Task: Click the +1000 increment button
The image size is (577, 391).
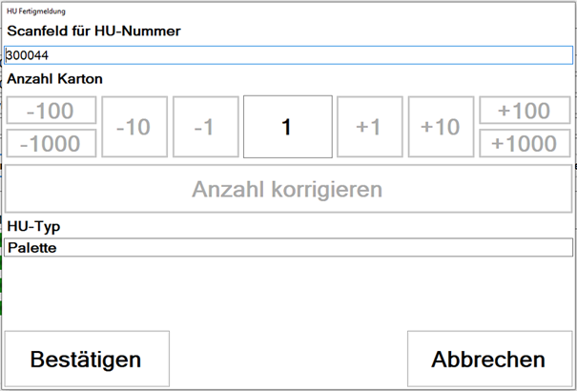Action: point(525,143)
